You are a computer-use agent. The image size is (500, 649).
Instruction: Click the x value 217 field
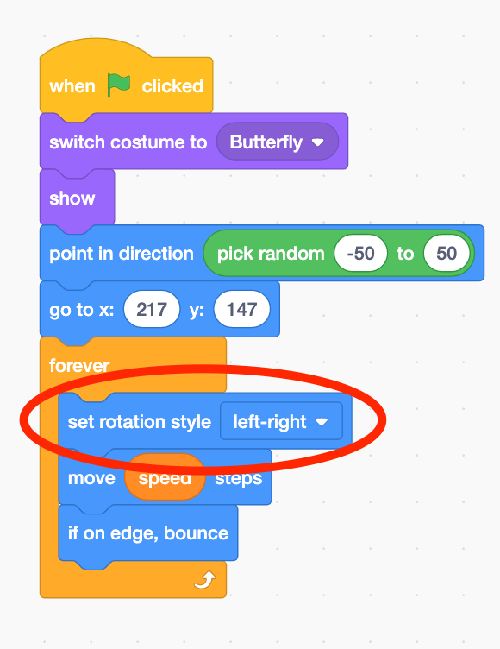coord(152,309)
